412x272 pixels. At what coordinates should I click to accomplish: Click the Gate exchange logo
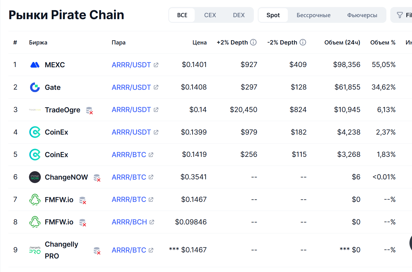coord(34,87)
